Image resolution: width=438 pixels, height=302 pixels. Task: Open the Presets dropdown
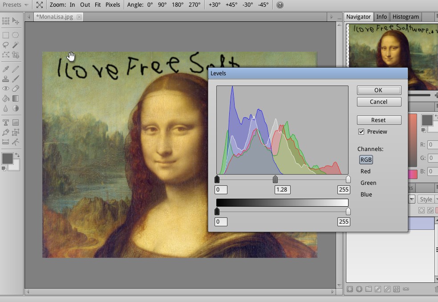coord(15,5)
